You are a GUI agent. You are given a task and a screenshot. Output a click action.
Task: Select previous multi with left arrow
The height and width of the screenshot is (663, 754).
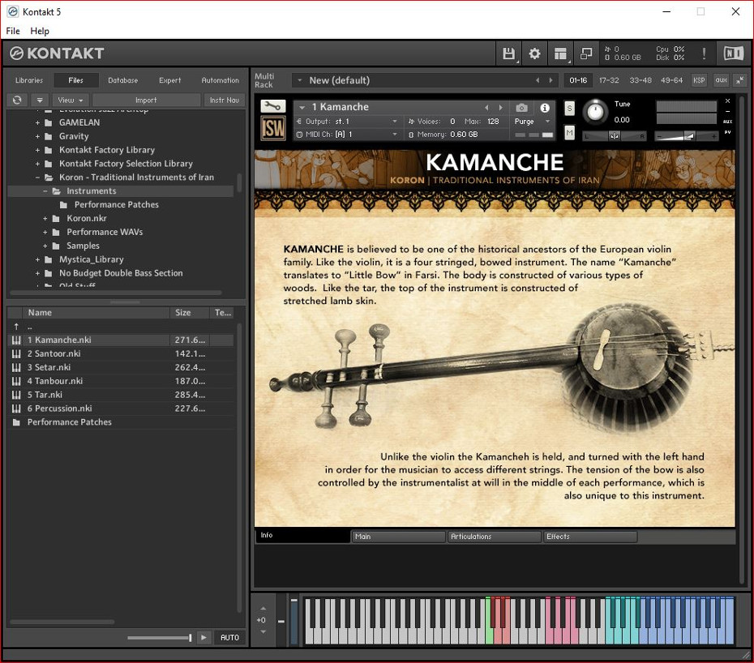click(538, 80)
